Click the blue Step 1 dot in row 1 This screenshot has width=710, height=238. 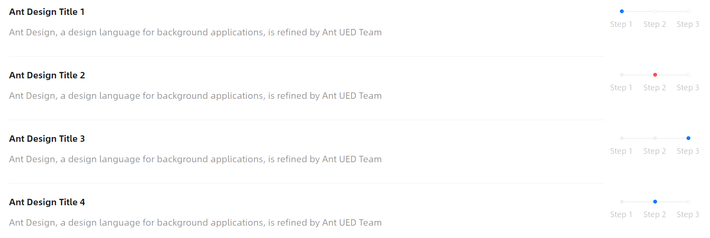622,11
